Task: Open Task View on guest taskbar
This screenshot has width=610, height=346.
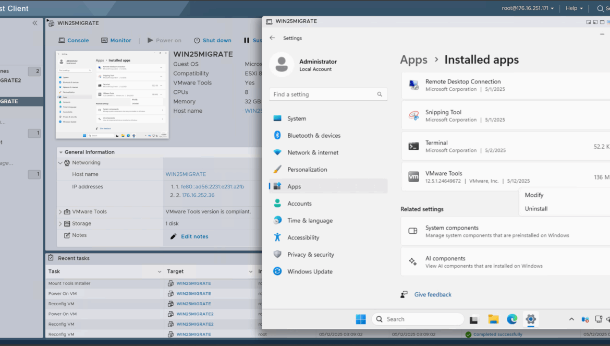Action: (473, 319)
